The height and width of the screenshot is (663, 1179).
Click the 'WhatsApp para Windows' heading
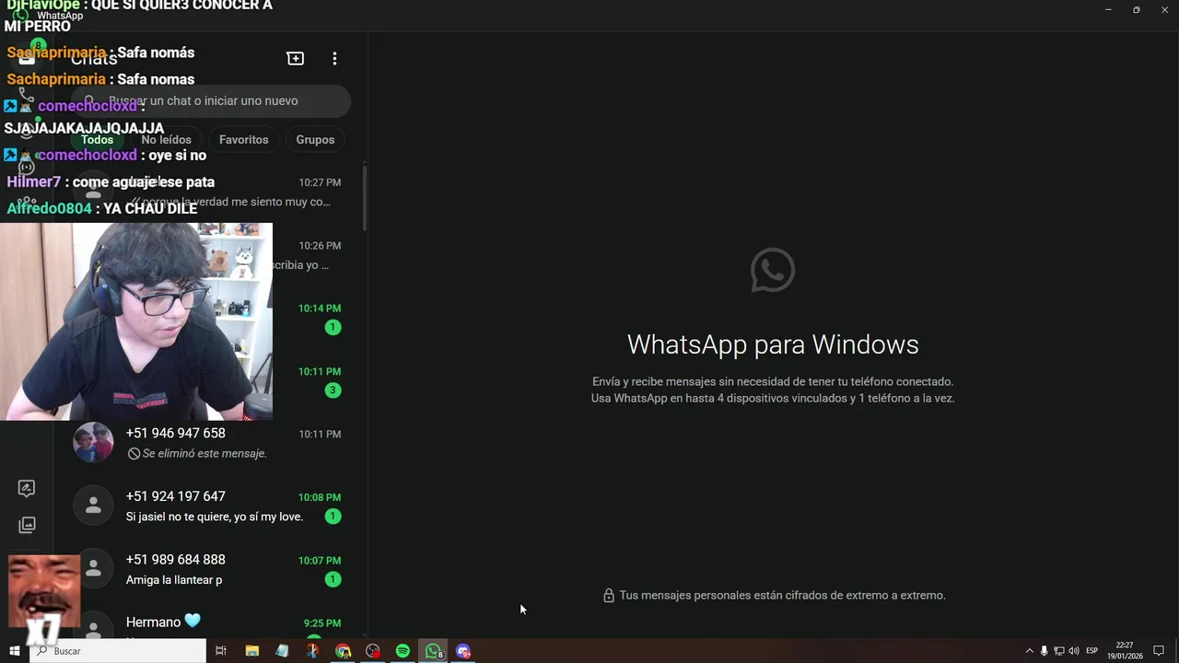[x=773, y=344]
